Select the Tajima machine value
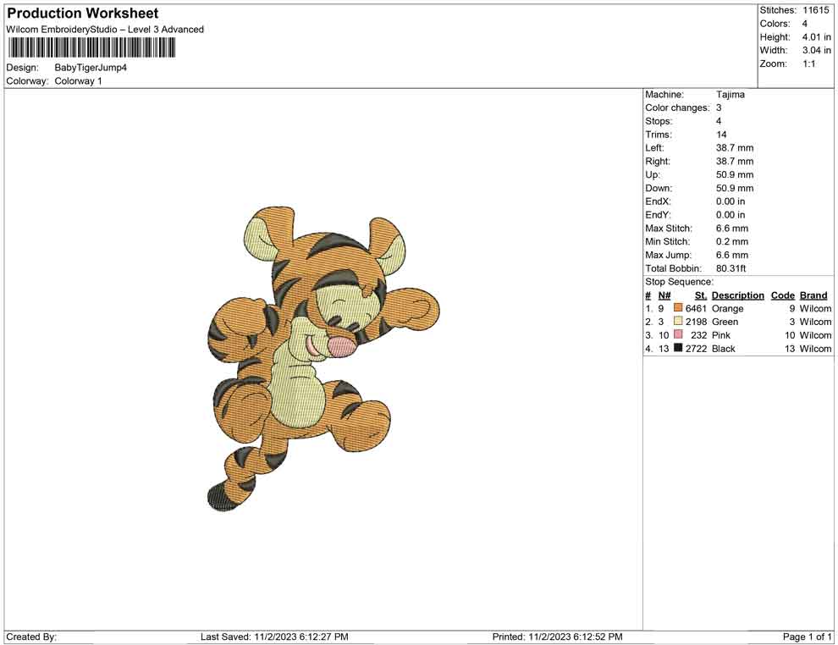This screenshot has height=645, width=838. [730, 95]
